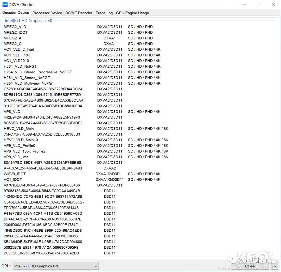Click resolution list in HEVC_VLD_Main row
Image resolution: width=281 pixels, height=272 pixels.
click(x=148, y=129)
